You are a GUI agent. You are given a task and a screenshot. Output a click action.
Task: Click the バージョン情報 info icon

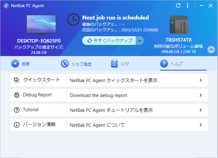17,125
